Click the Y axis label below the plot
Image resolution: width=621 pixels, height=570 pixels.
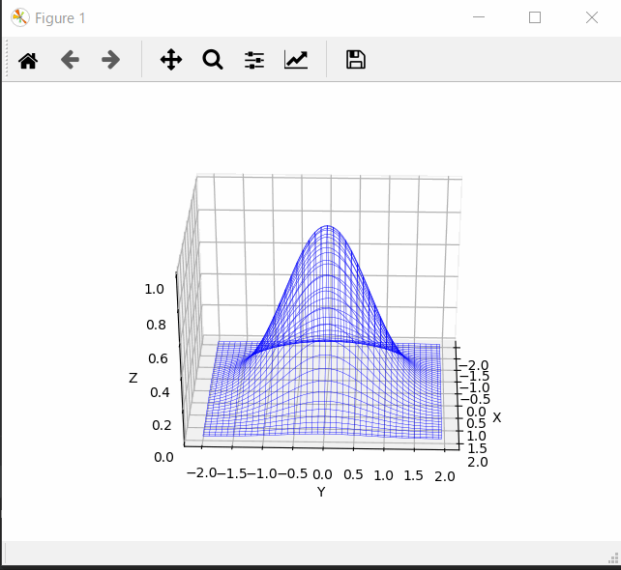pos(321,492)
